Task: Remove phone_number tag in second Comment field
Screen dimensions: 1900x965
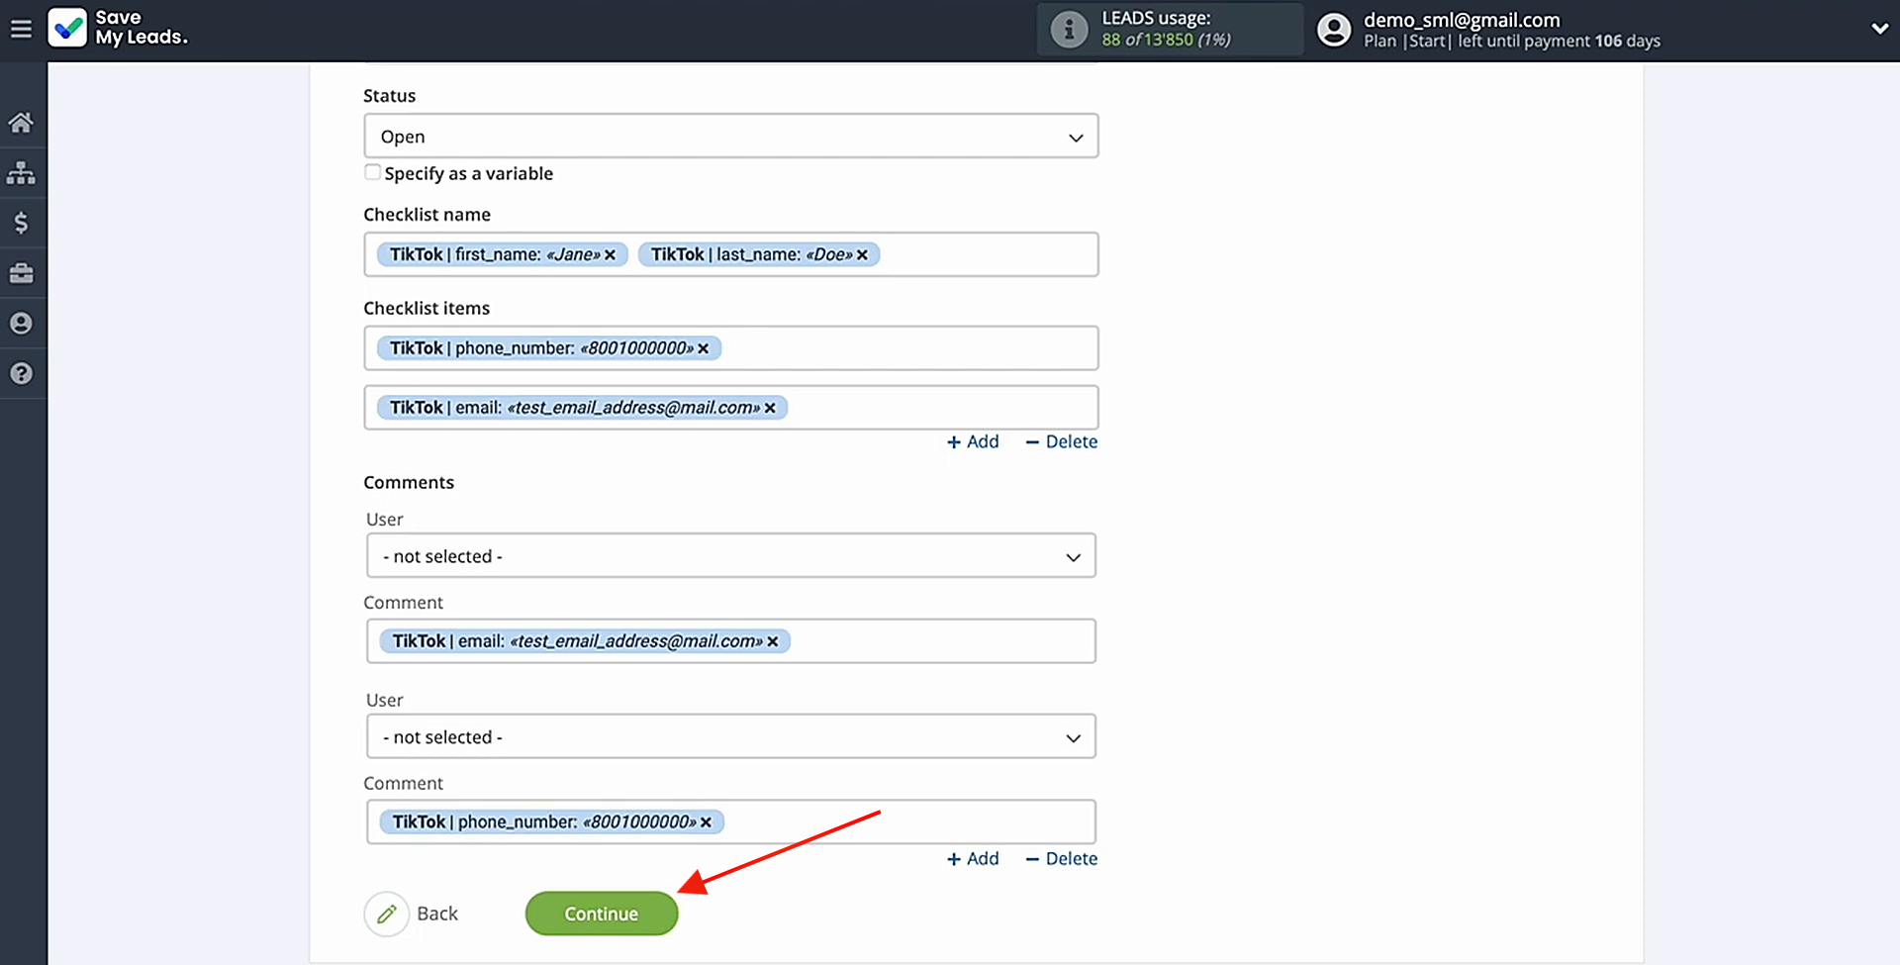Action: [x=707, y=822]
